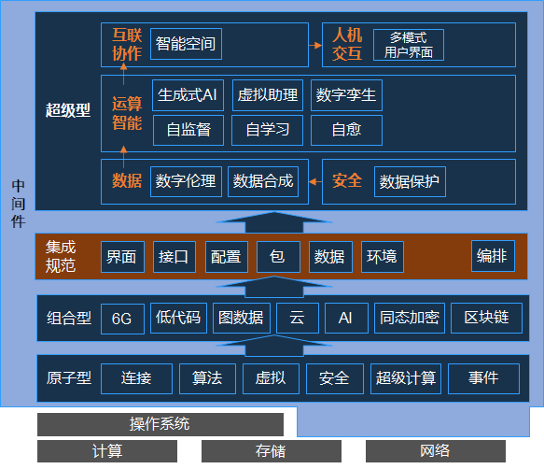Click the arrow between 安全 and 数据
The height and width of the screenshot is (469, 544).
click(315, 181)
